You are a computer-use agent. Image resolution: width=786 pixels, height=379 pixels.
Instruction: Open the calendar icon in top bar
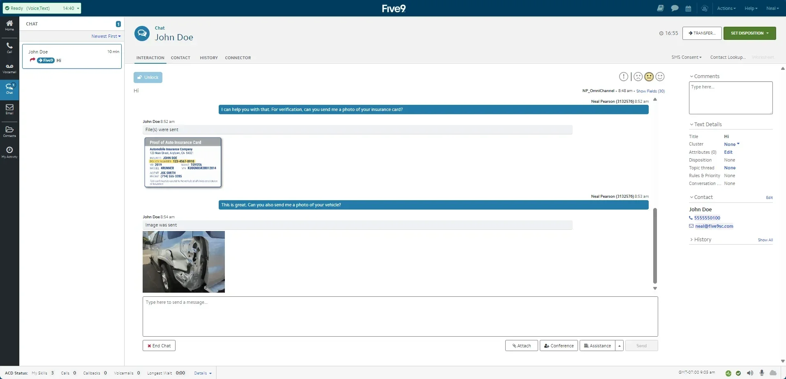(x=689, y=8)
